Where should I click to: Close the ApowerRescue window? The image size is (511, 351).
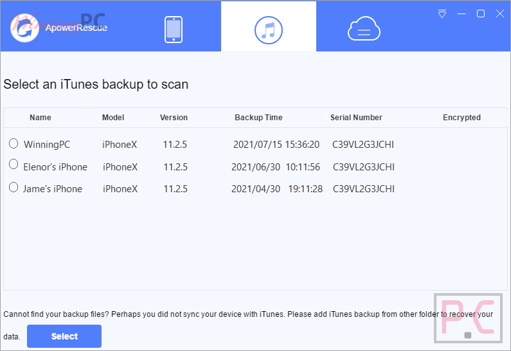pyautogui.click(x=500, y=14)
